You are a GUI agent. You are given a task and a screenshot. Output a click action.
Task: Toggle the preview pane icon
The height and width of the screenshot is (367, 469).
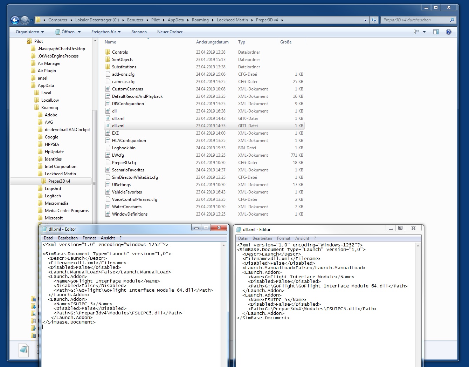tap(436, 32)
